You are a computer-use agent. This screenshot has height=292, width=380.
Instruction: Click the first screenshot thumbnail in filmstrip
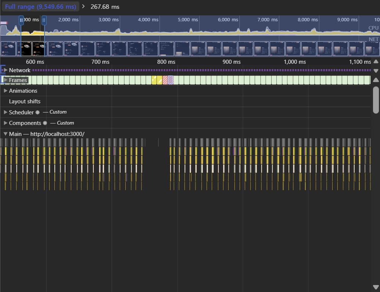coord(8,49)
